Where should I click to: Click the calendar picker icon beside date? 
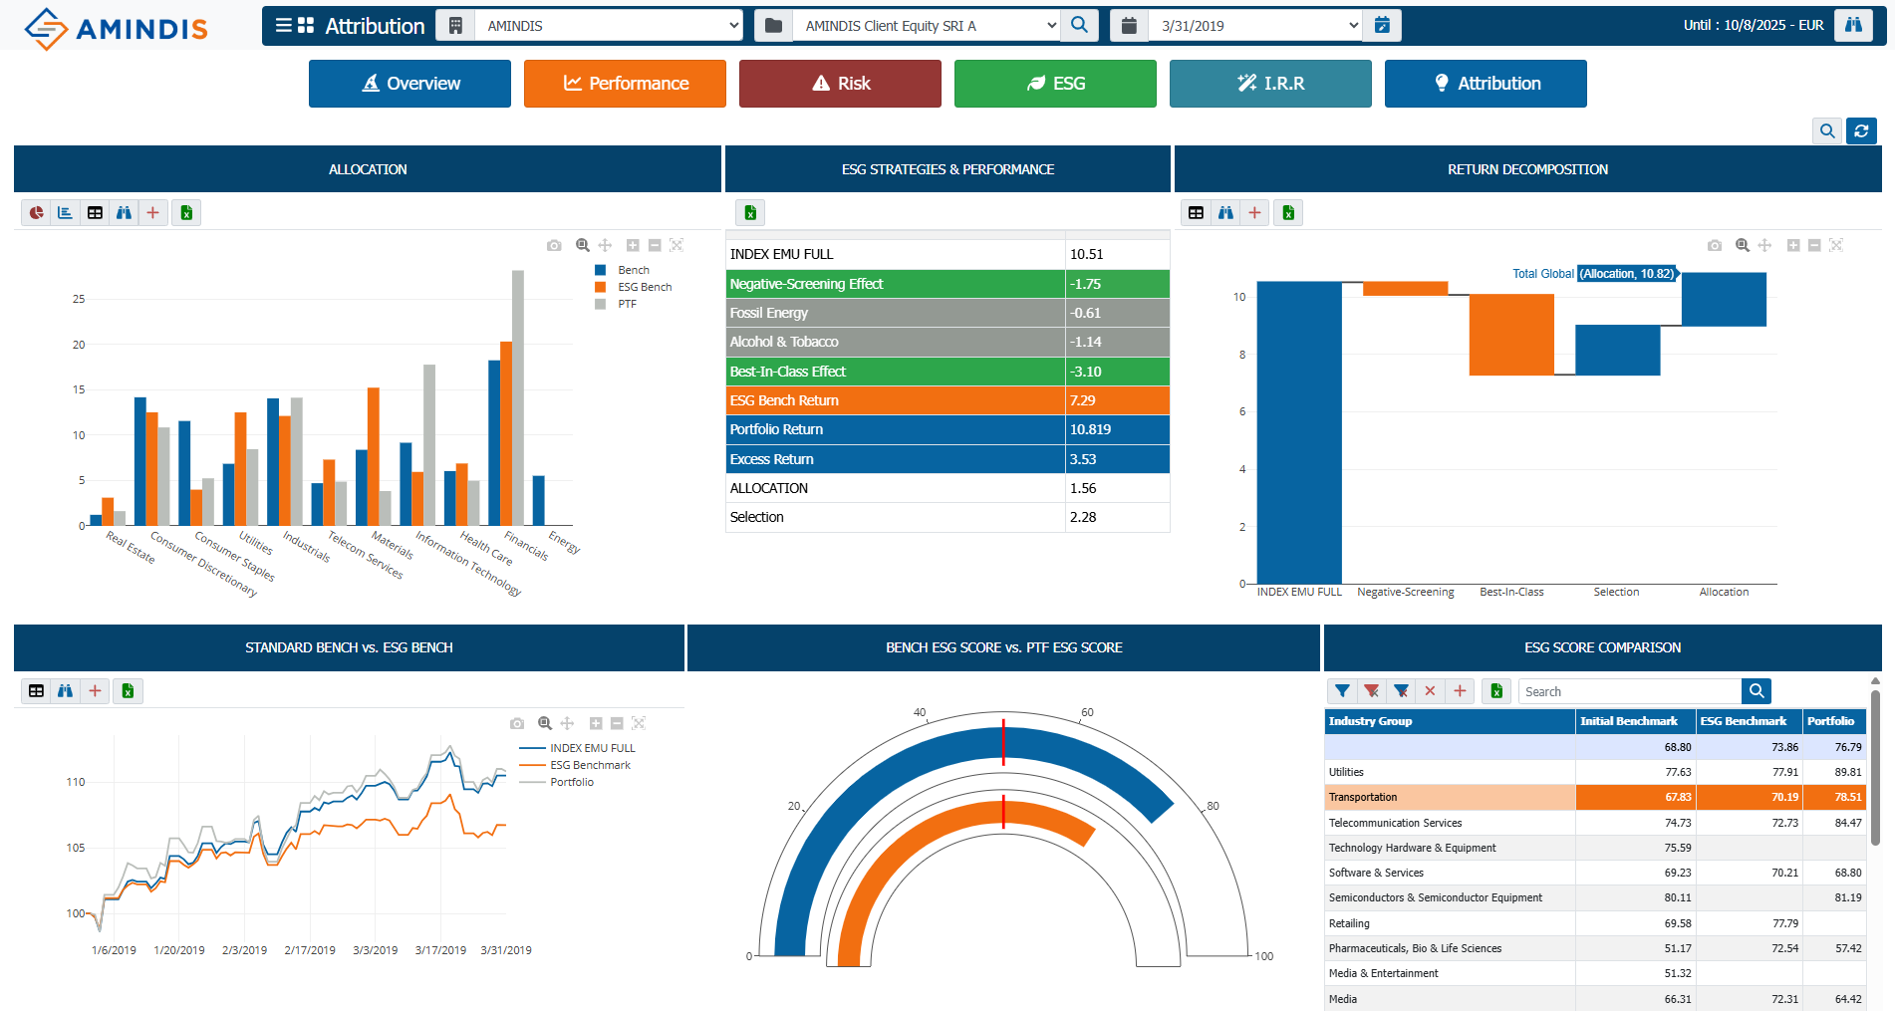coord(1382,26)
